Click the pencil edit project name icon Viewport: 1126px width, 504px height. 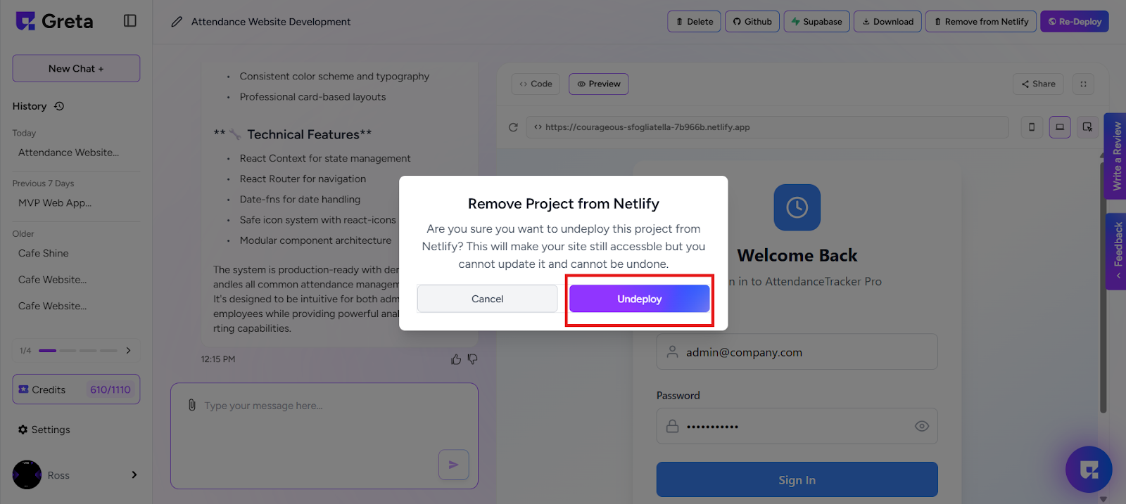tap(177, 22)
